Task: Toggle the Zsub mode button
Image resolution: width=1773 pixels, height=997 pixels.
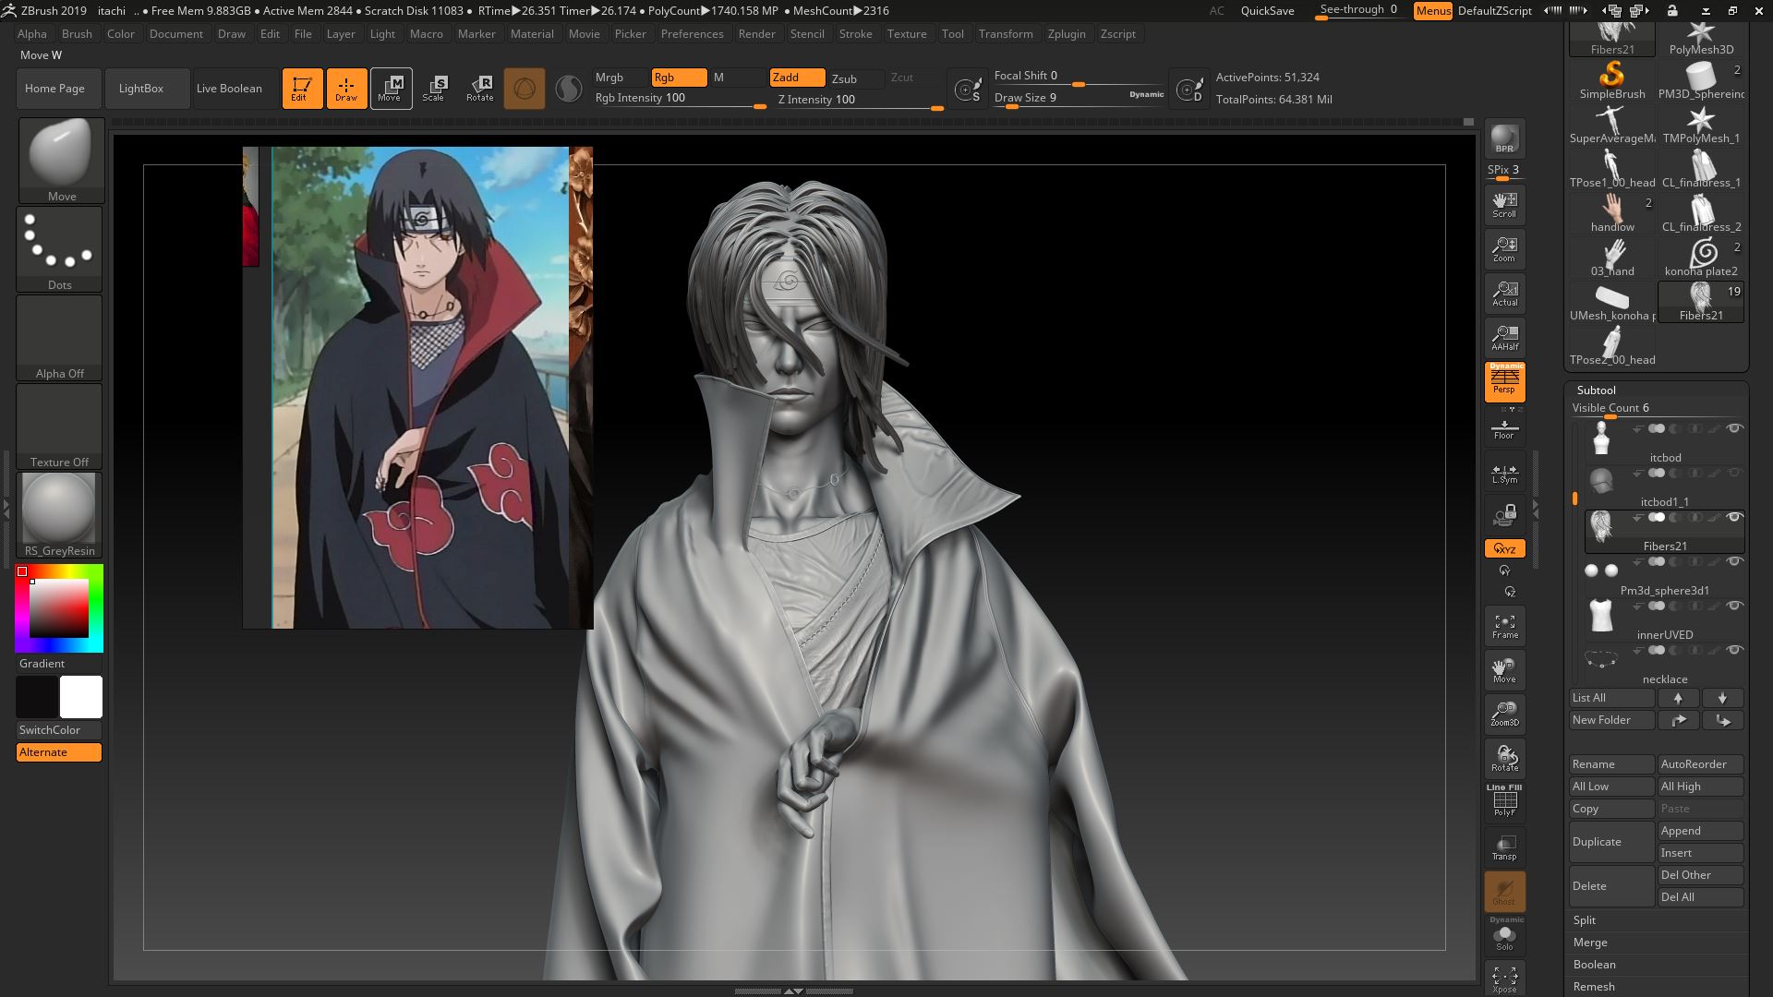Action: [855, 78]
